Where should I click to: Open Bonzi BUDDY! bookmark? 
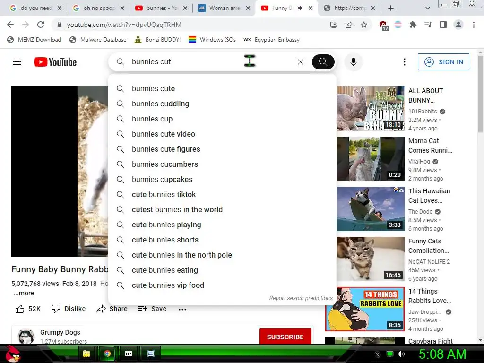[157, 40]
